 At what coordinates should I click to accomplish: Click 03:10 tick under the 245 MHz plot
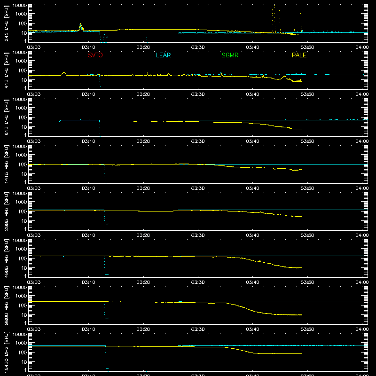(88, 47)
